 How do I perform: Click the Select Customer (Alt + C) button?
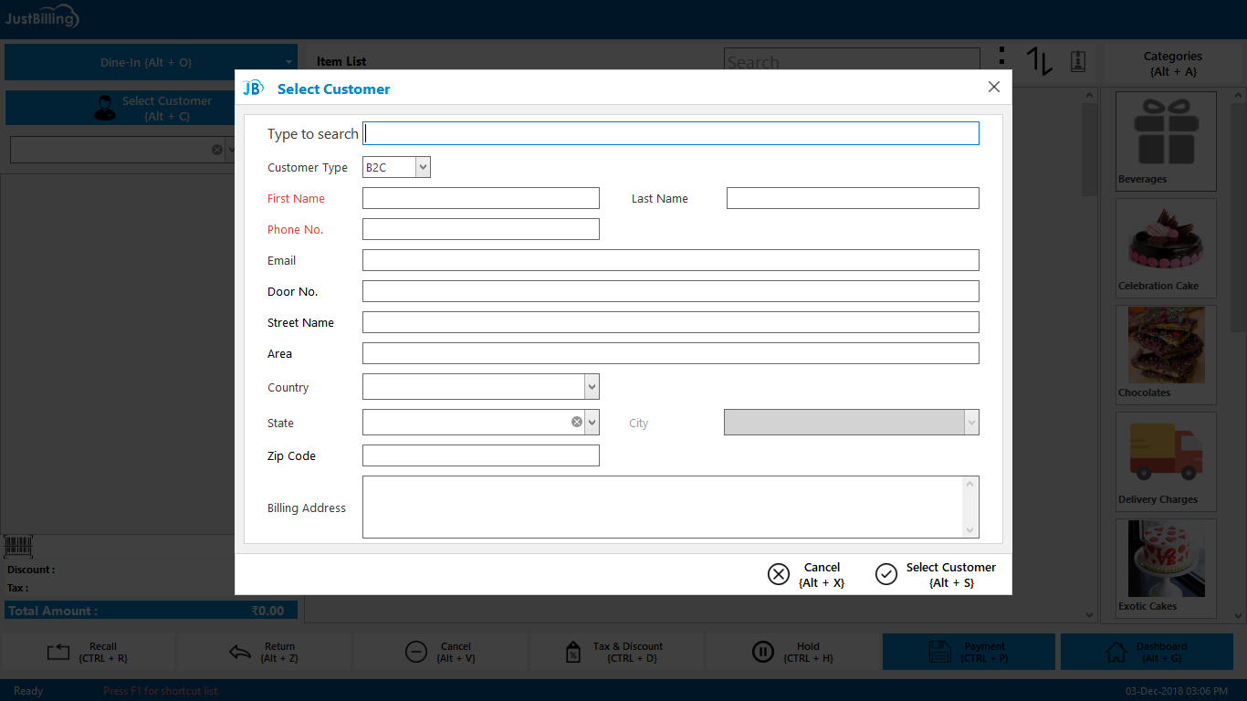[152, 108]
